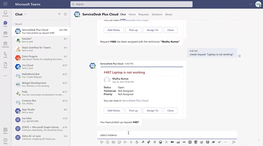263x146 pixels.
Task: Open GIF picker in compose bar
Action: point(113,142)
